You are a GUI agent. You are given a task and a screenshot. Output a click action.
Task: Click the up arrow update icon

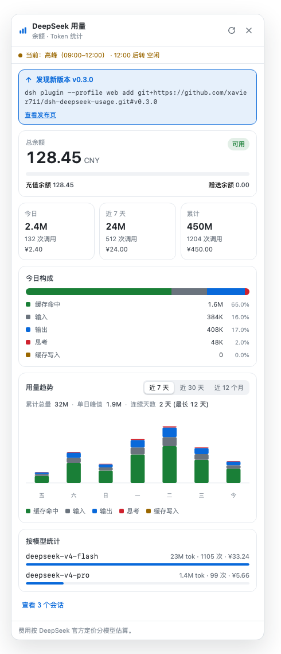coord(28,80)
